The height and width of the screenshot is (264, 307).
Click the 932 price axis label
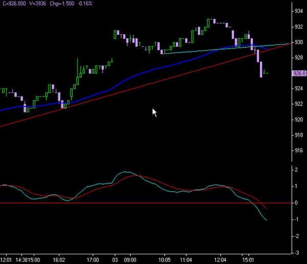[x=299, y=27]
